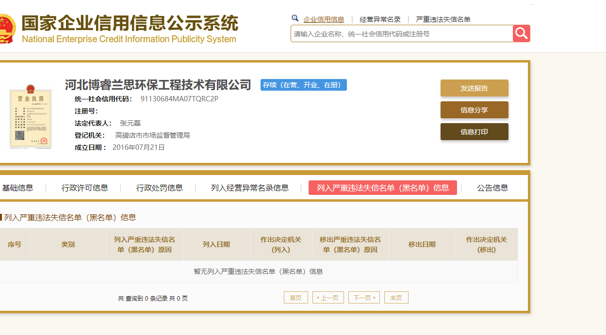
Task: Go to next page with 下一页
Action: coord(364,298)
